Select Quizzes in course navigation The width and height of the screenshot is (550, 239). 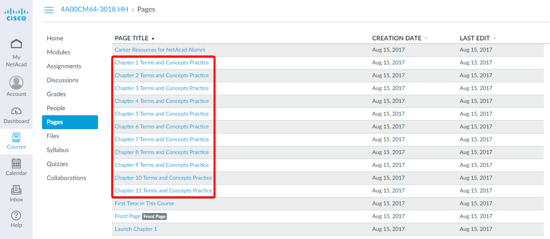(x=57, y=164)
